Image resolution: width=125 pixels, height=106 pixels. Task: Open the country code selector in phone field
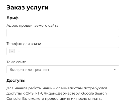tap(12, 51)
